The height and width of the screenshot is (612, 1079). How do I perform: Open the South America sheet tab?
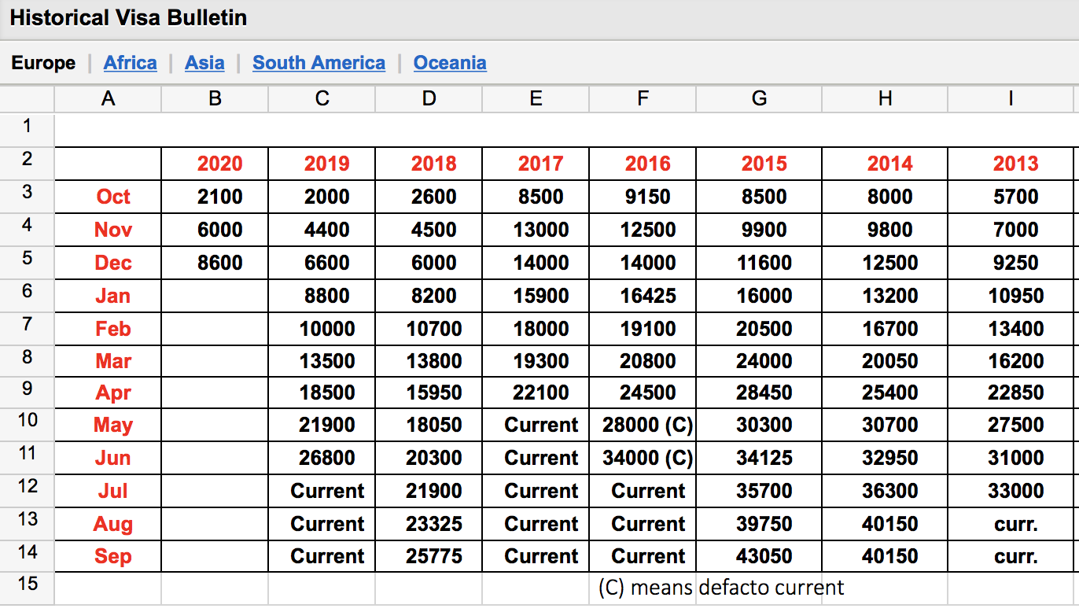coord(319,63)
